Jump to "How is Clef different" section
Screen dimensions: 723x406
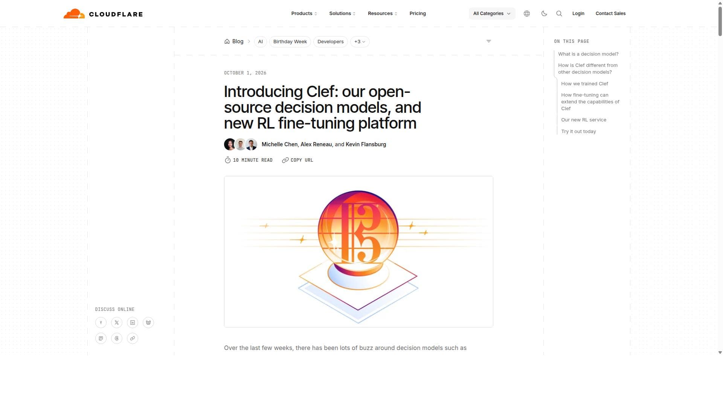(x=588, y=69)
